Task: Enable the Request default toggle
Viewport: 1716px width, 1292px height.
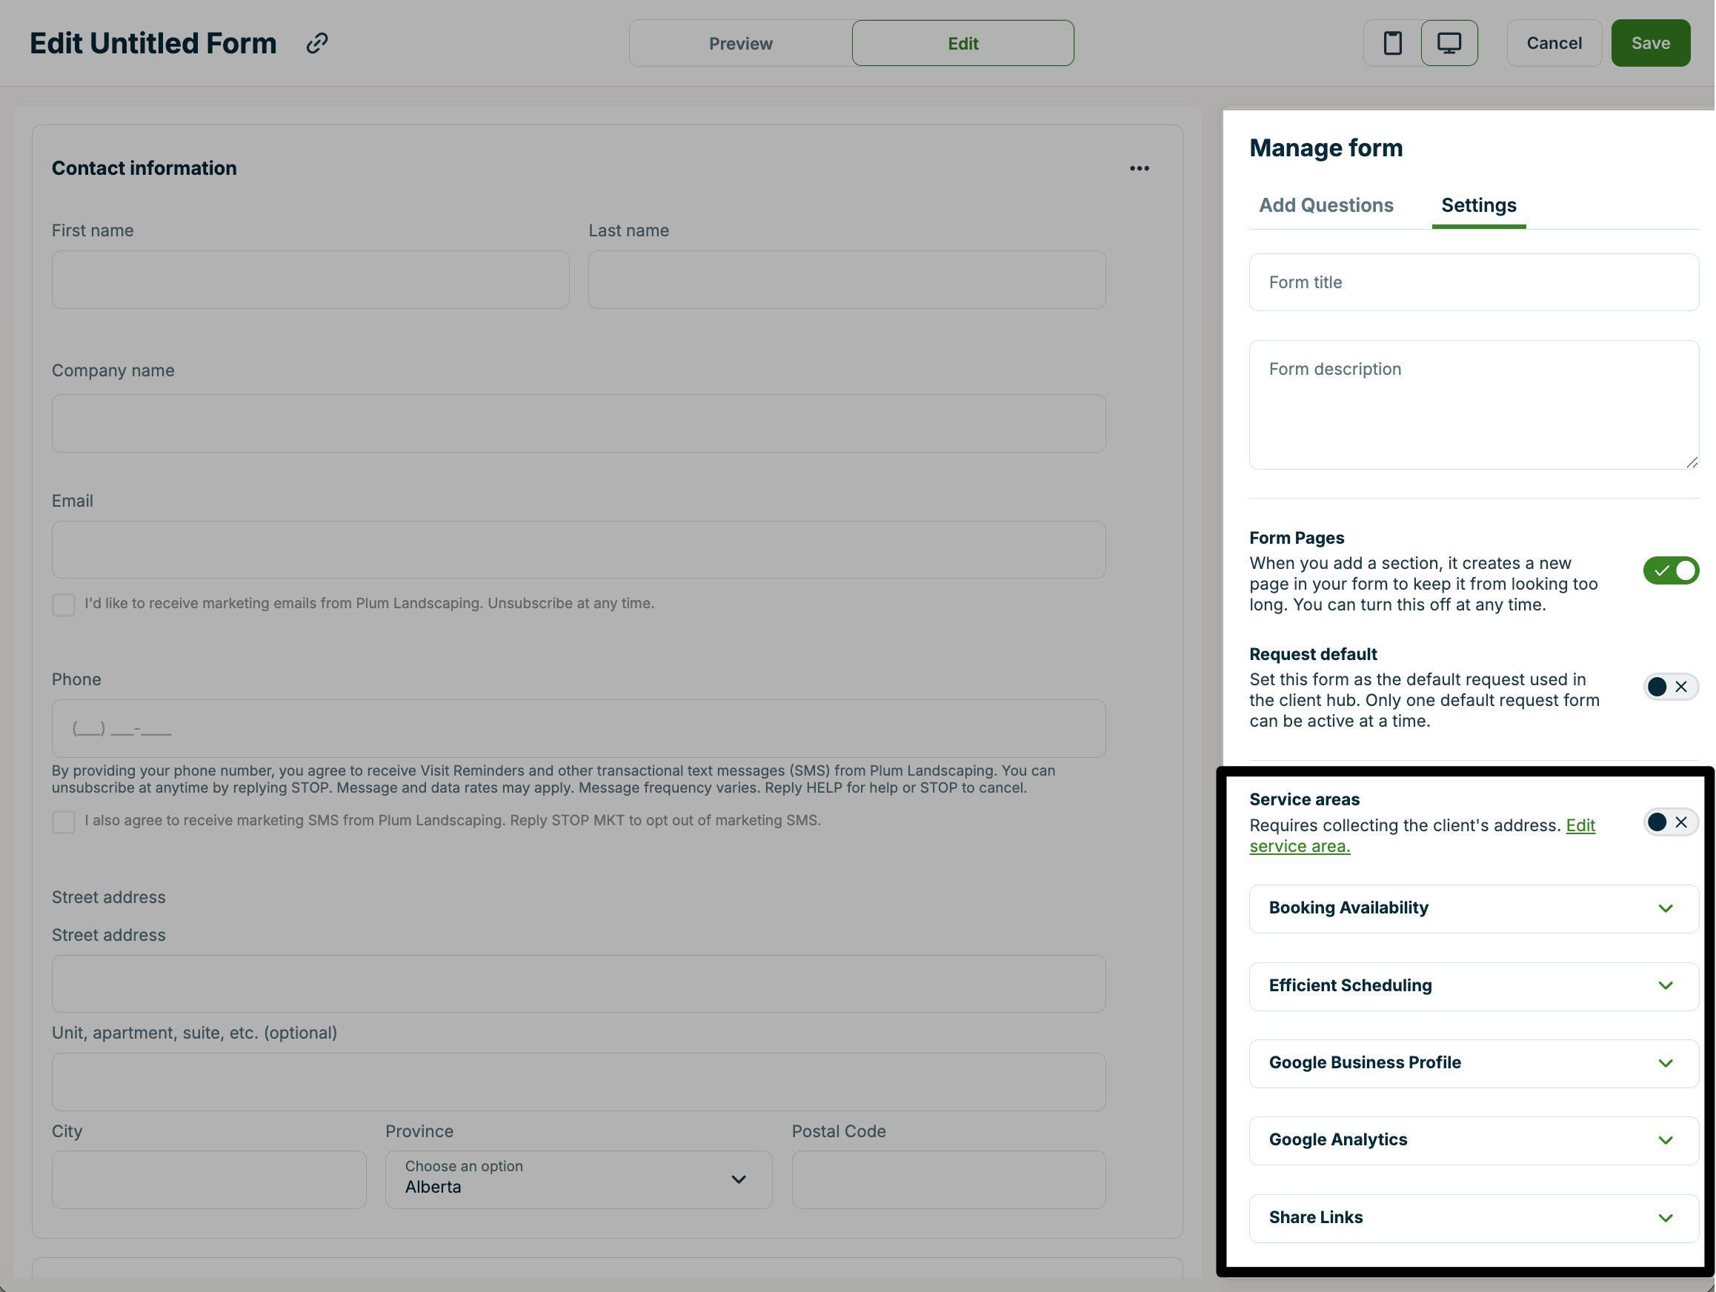Action: (x=1670, y=686)
